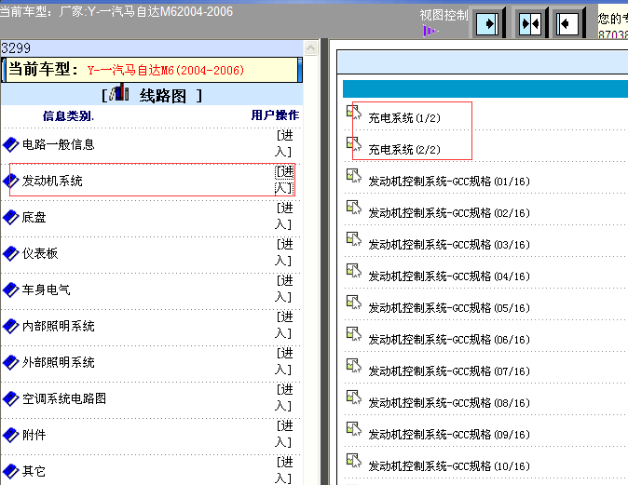The image size is (628, 485).
Task: Click the image icon for GCC规格 (03/16)
Action: coord(354,238)
